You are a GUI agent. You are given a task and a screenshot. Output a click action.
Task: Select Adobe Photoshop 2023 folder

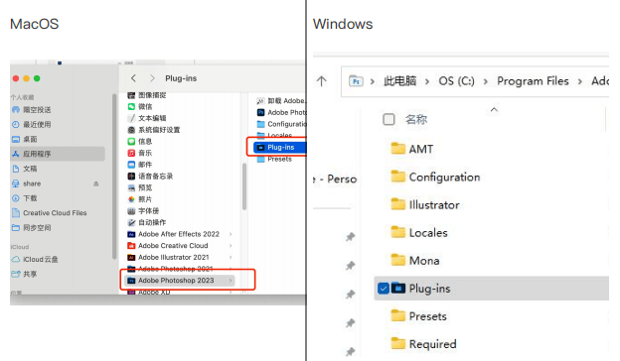[180, 281]
